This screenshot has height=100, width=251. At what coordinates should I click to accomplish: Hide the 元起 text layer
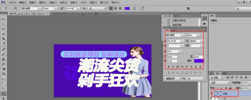click(211, 93)
